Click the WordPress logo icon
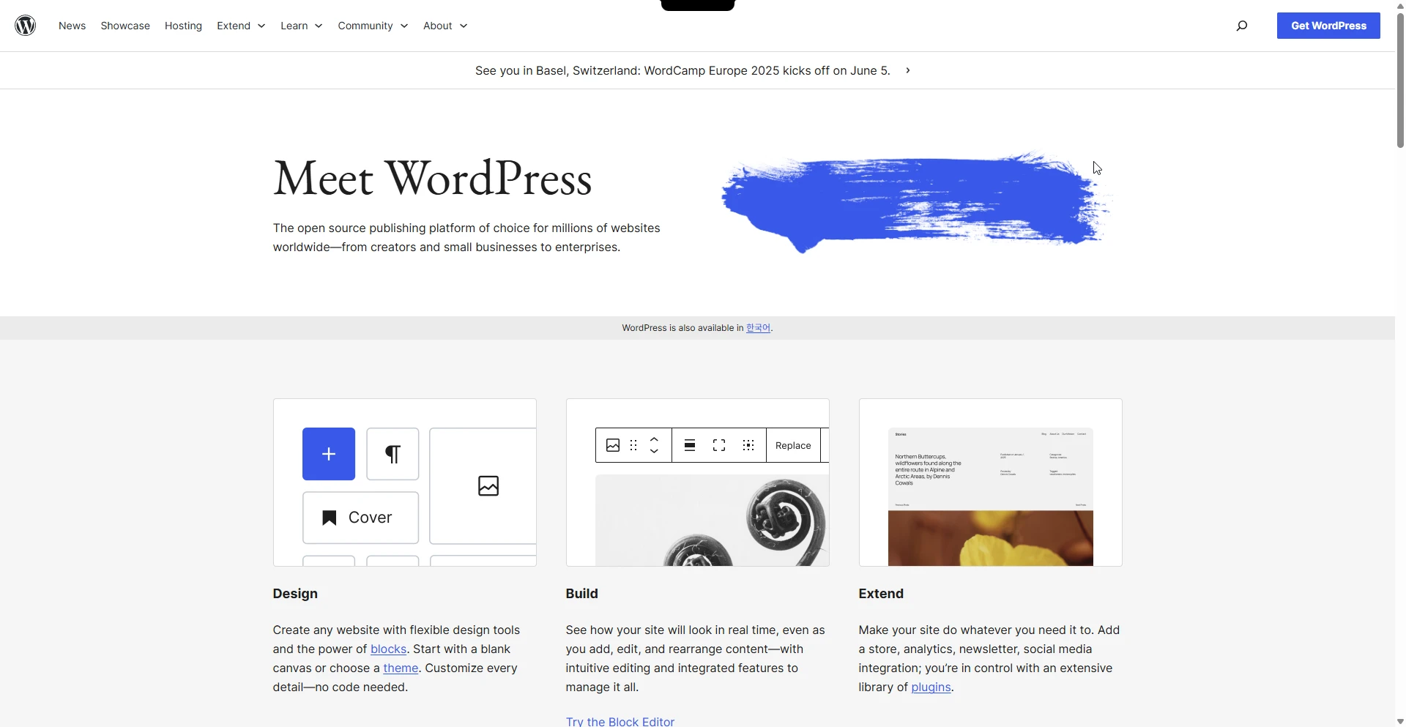This screenshot has height=727, width=1406. click(x=26, y=26)
